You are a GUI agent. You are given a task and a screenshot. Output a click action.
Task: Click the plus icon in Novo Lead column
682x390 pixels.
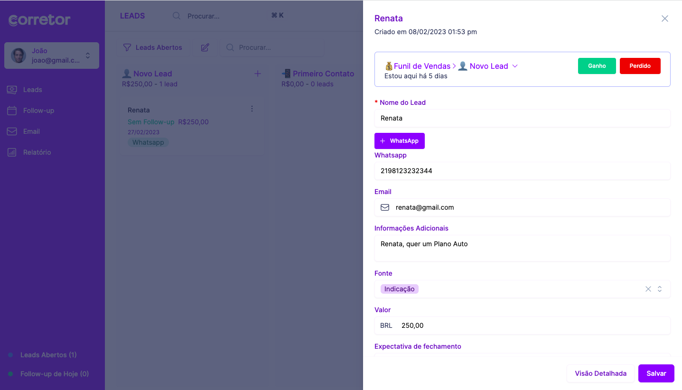(258, 74)
